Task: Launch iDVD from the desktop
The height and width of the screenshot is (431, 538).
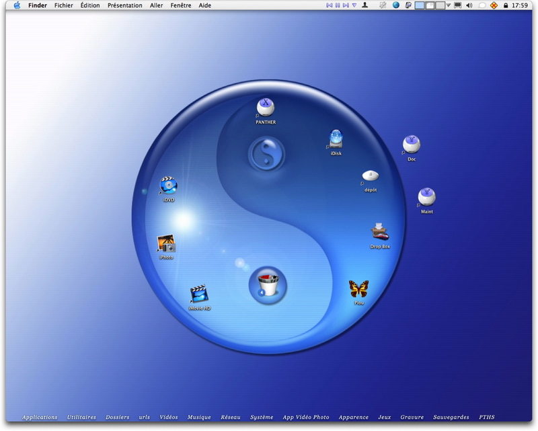Action: (x=169, y=186)
